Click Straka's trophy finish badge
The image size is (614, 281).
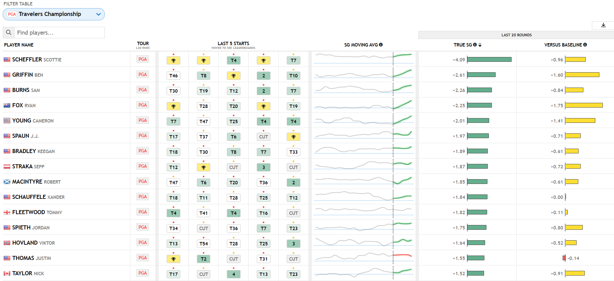coord(203,167)
